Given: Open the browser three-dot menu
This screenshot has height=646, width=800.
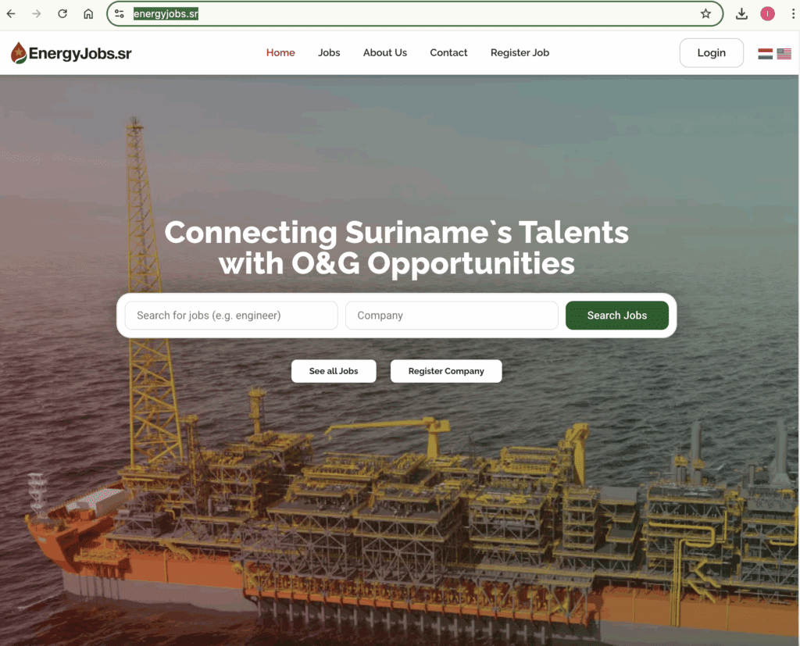Looking at the screenshot, I should coord(792,14).
